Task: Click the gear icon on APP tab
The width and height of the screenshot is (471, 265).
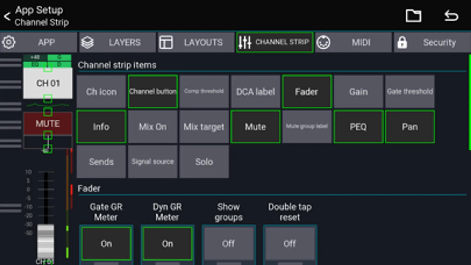Action: (x=9, y=42)
